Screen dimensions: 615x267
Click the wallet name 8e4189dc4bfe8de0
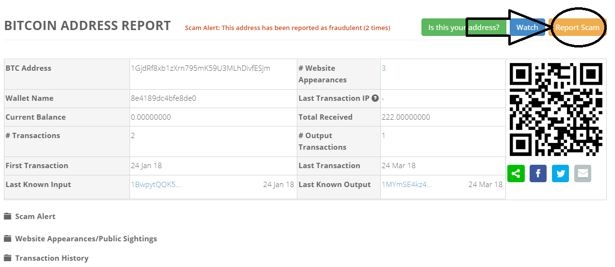point(163,98)
